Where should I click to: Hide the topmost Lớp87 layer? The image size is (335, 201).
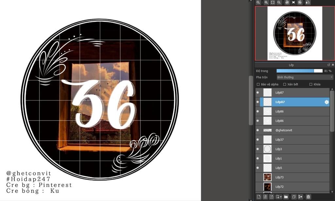click(x=258, y=93)
